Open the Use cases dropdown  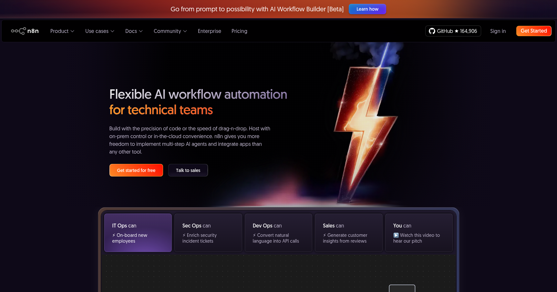[x=99, y=31]
